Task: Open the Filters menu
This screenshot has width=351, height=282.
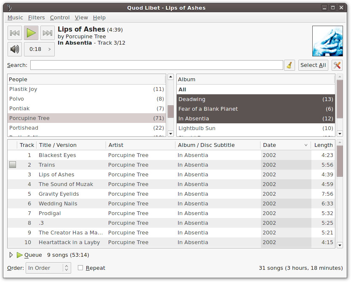Action: coord(37,17)
